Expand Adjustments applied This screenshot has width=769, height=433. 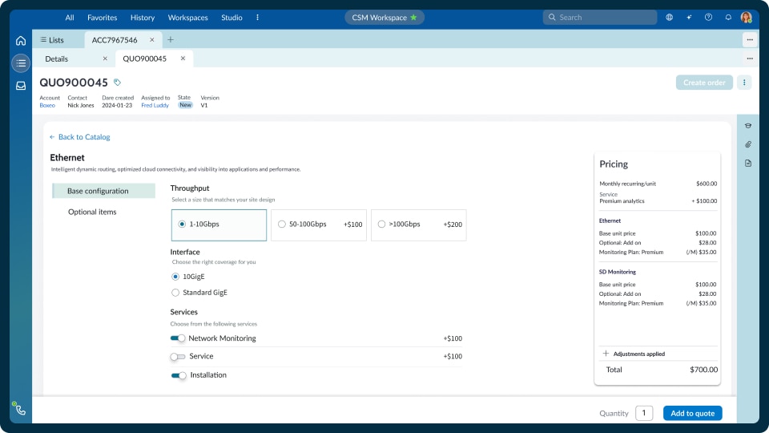(x=606, y=354)
